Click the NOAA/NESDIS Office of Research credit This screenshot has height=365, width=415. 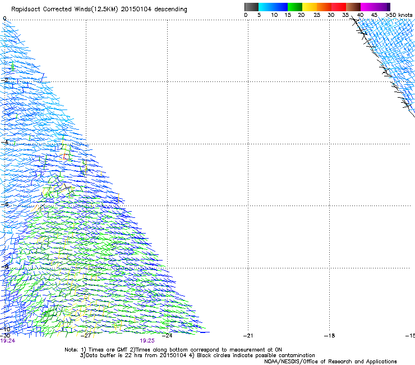pos(330,362)
